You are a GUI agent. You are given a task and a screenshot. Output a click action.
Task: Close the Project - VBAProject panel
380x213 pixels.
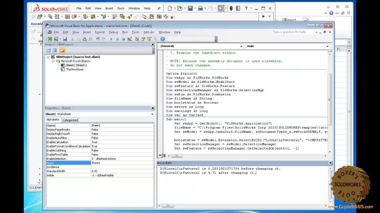pos(153,45)
